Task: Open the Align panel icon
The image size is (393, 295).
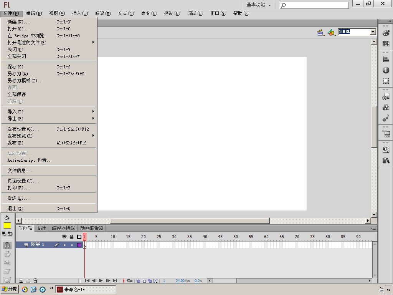Action: tap(386, 59)
